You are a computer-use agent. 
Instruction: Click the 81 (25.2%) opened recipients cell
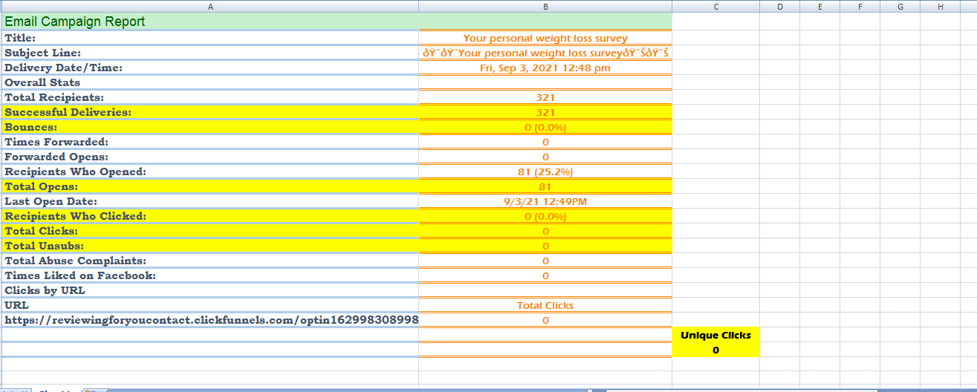tap(545, 171)
